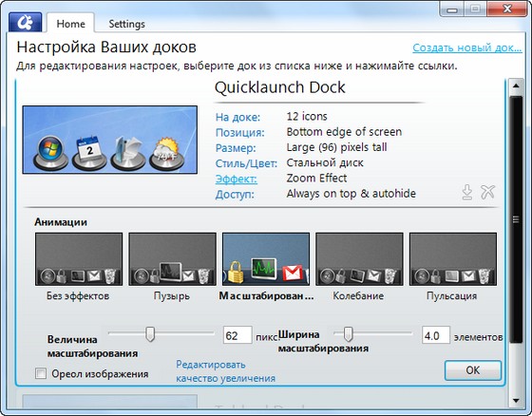
Task: Click the Quicklaunch Dock preview image
Action: click(110, 140)
